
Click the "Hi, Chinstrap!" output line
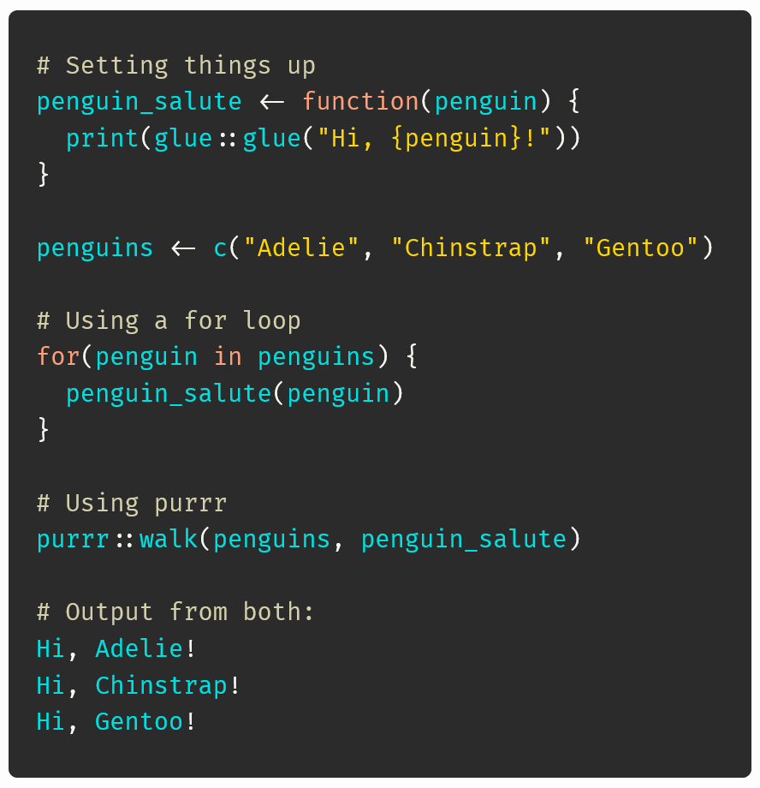pyautogui.click(x=139, y=685)
